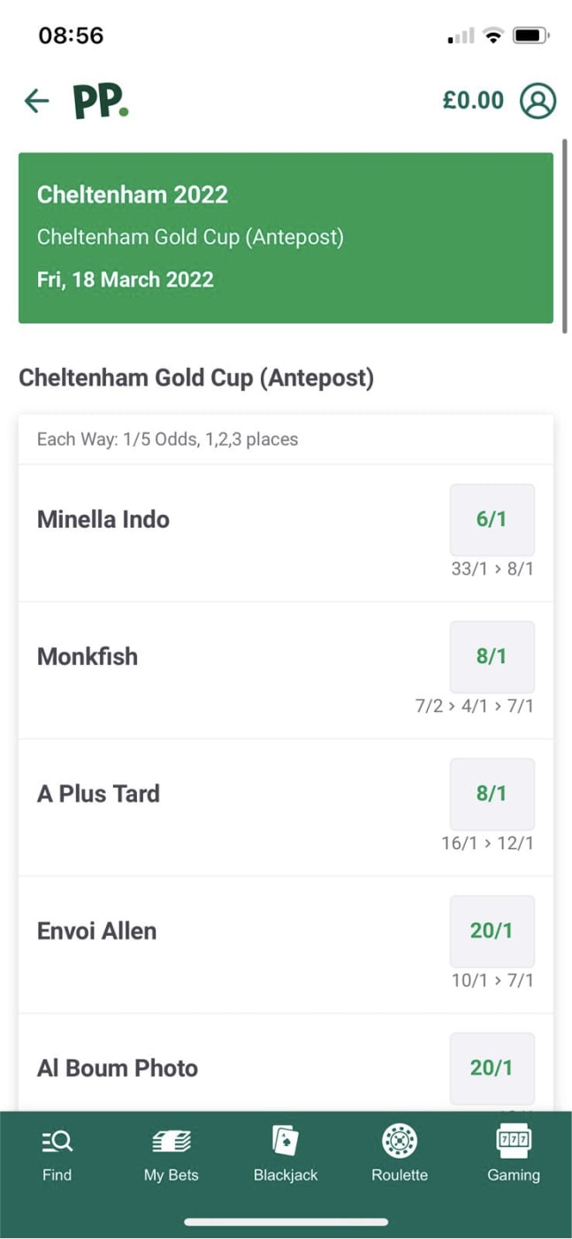Select the 8/1 odds for A Plus Tard

(x=492, y=793)
